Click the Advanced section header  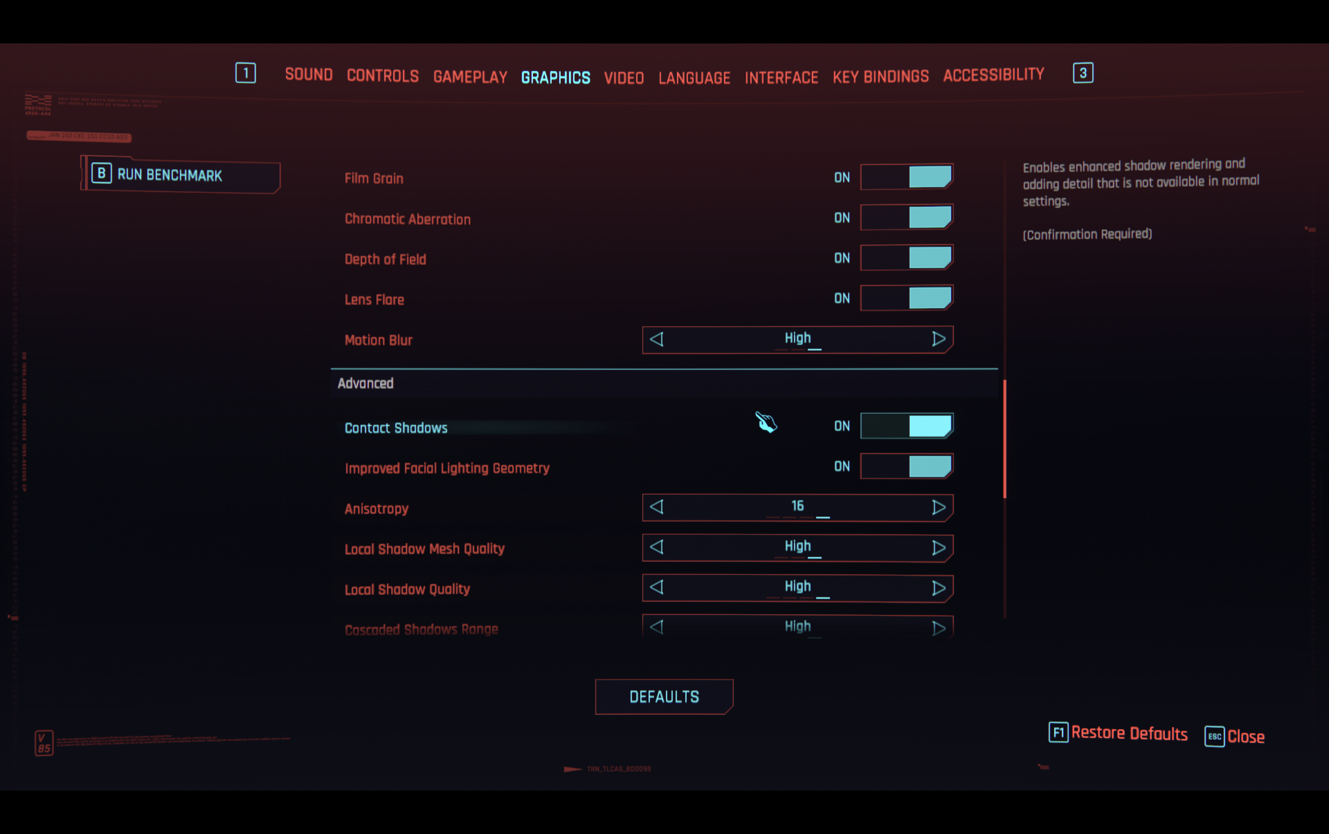pos(664,383)
